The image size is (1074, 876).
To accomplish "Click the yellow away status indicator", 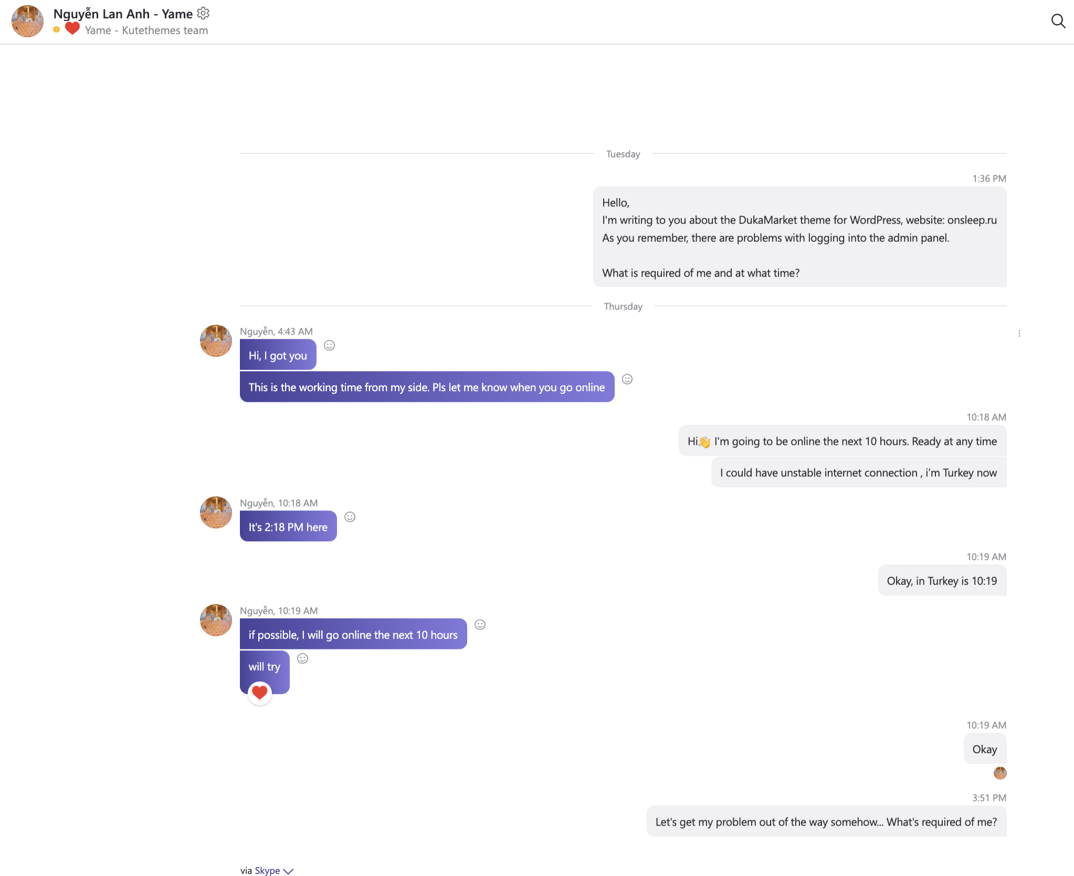I will (56, 30).
